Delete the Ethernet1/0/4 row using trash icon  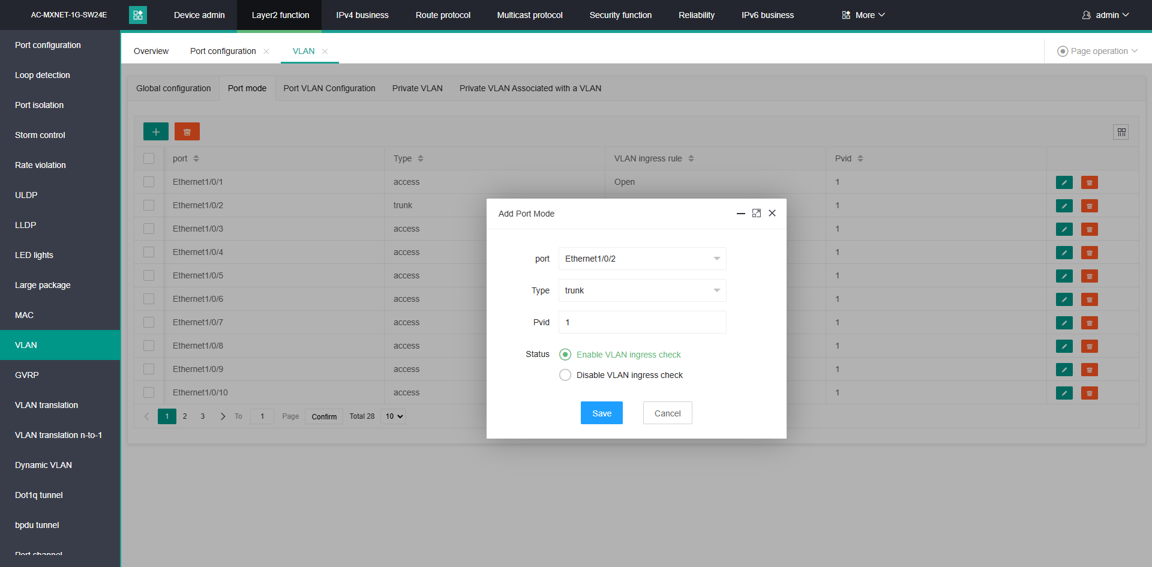tap(1089, 253)
